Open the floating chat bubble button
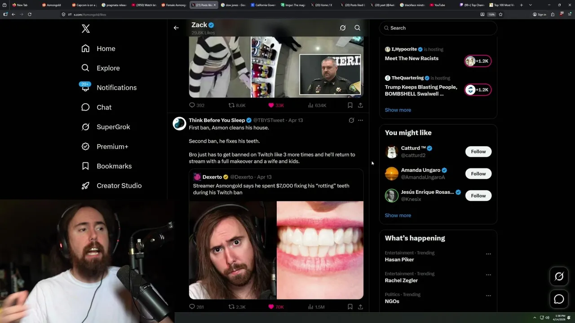Image resolution: width=575 pixels, height=323 pixels. click(x=559, y=299)
